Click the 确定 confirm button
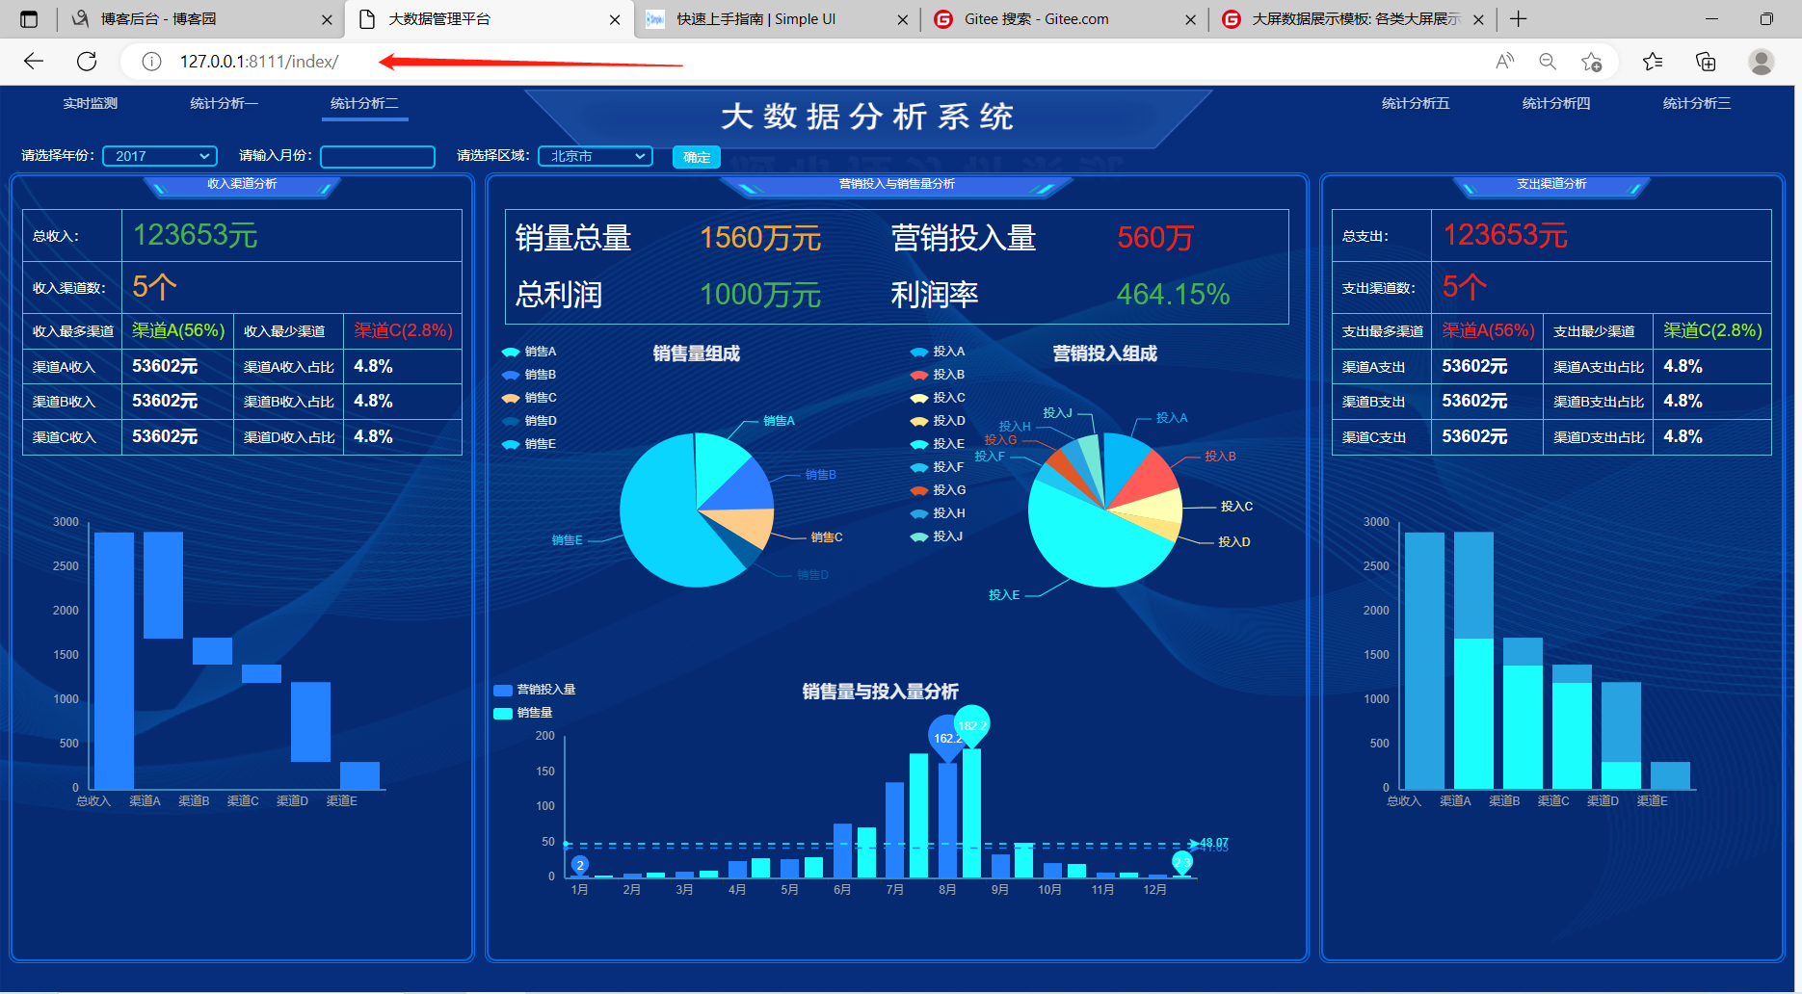Screen dimensions: 1802x994 697,157
